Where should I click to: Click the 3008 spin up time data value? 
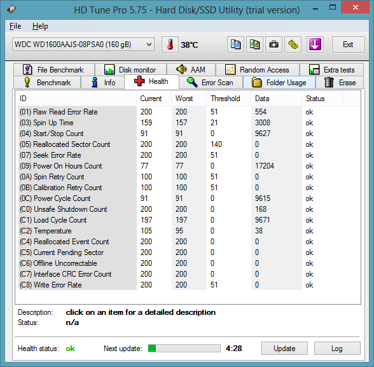(x=262, y=123)
